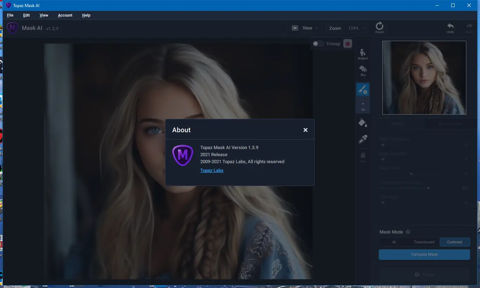Open the Help menu
The height and width of the screenshot is (288, 480).
point(86,15)
